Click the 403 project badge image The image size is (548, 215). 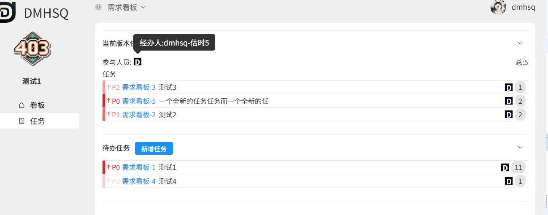32,49
